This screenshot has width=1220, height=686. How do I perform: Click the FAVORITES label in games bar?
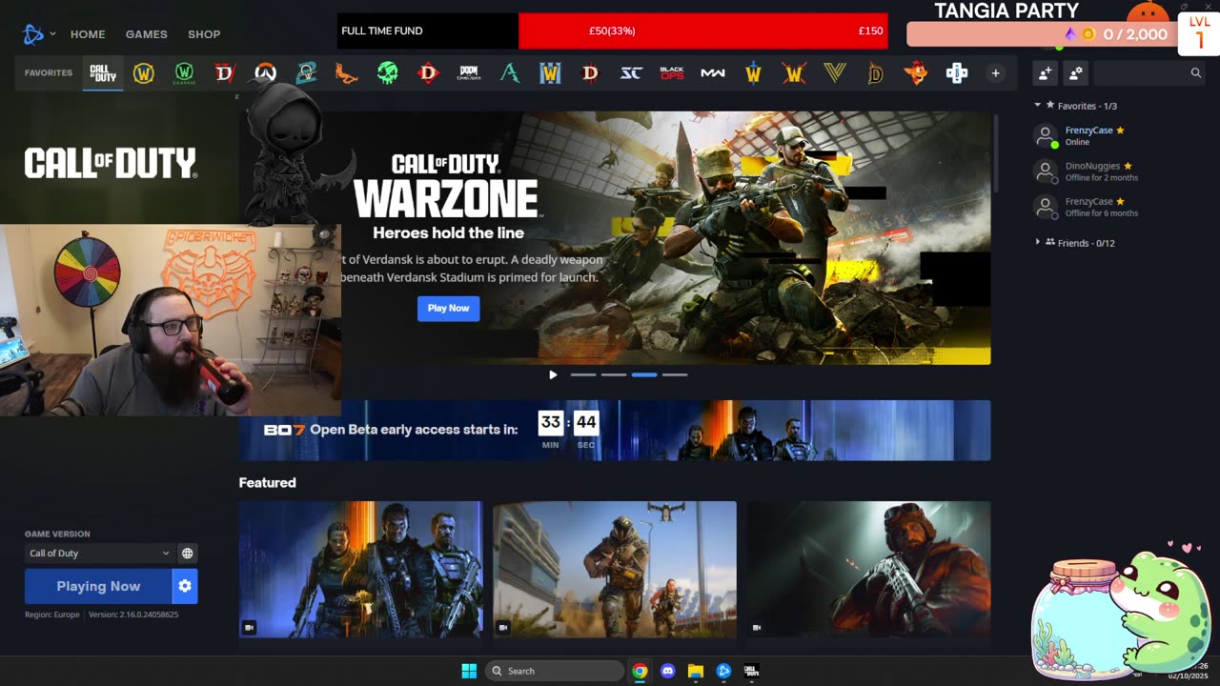point(49,72)
